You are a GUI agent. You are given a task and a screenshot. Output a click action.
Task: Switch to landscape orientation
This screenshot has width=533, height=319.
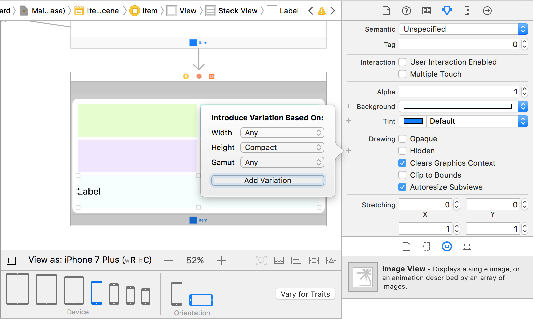coord(201,300)
